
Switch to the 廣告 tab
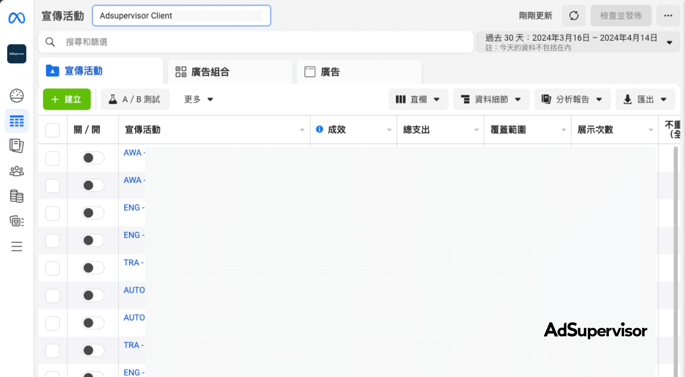click(359, 72)
